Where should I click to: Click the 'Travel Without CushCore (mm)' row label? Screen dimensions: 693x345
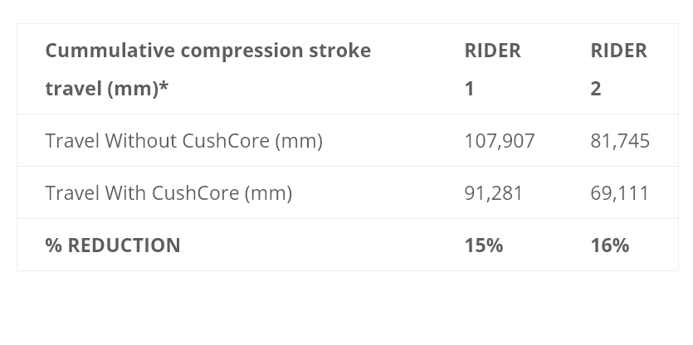tap(184, 141)
